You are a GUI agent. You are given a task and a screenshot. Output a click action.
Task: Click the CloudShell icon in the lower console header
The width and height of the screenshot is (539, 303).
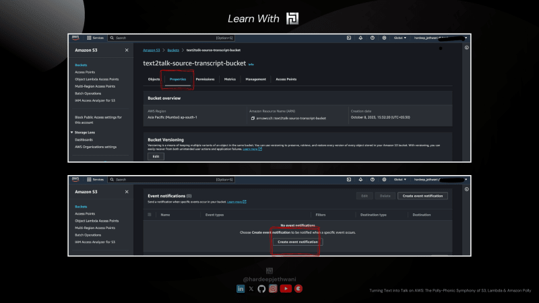pos(348,179)
